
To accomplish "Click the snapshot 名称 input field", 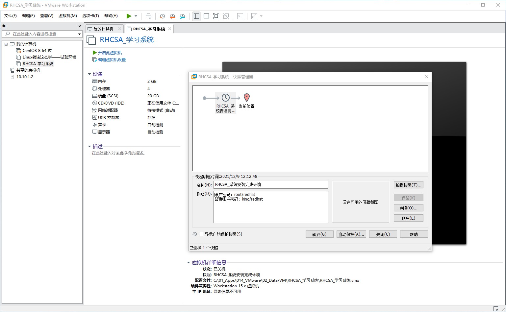I will pos(270,185).
